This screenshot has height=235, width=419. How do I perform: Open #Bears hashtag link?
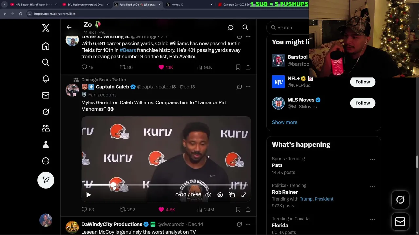[128, 50]
